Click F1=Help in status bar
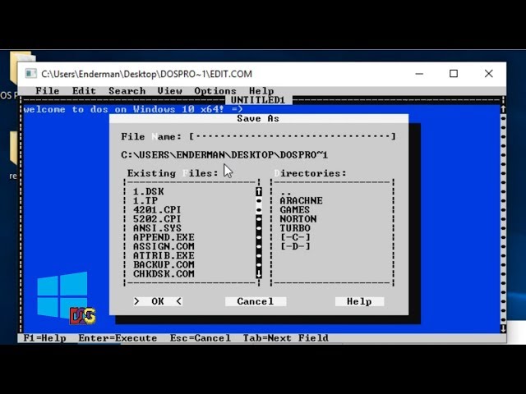 [44, 337]
